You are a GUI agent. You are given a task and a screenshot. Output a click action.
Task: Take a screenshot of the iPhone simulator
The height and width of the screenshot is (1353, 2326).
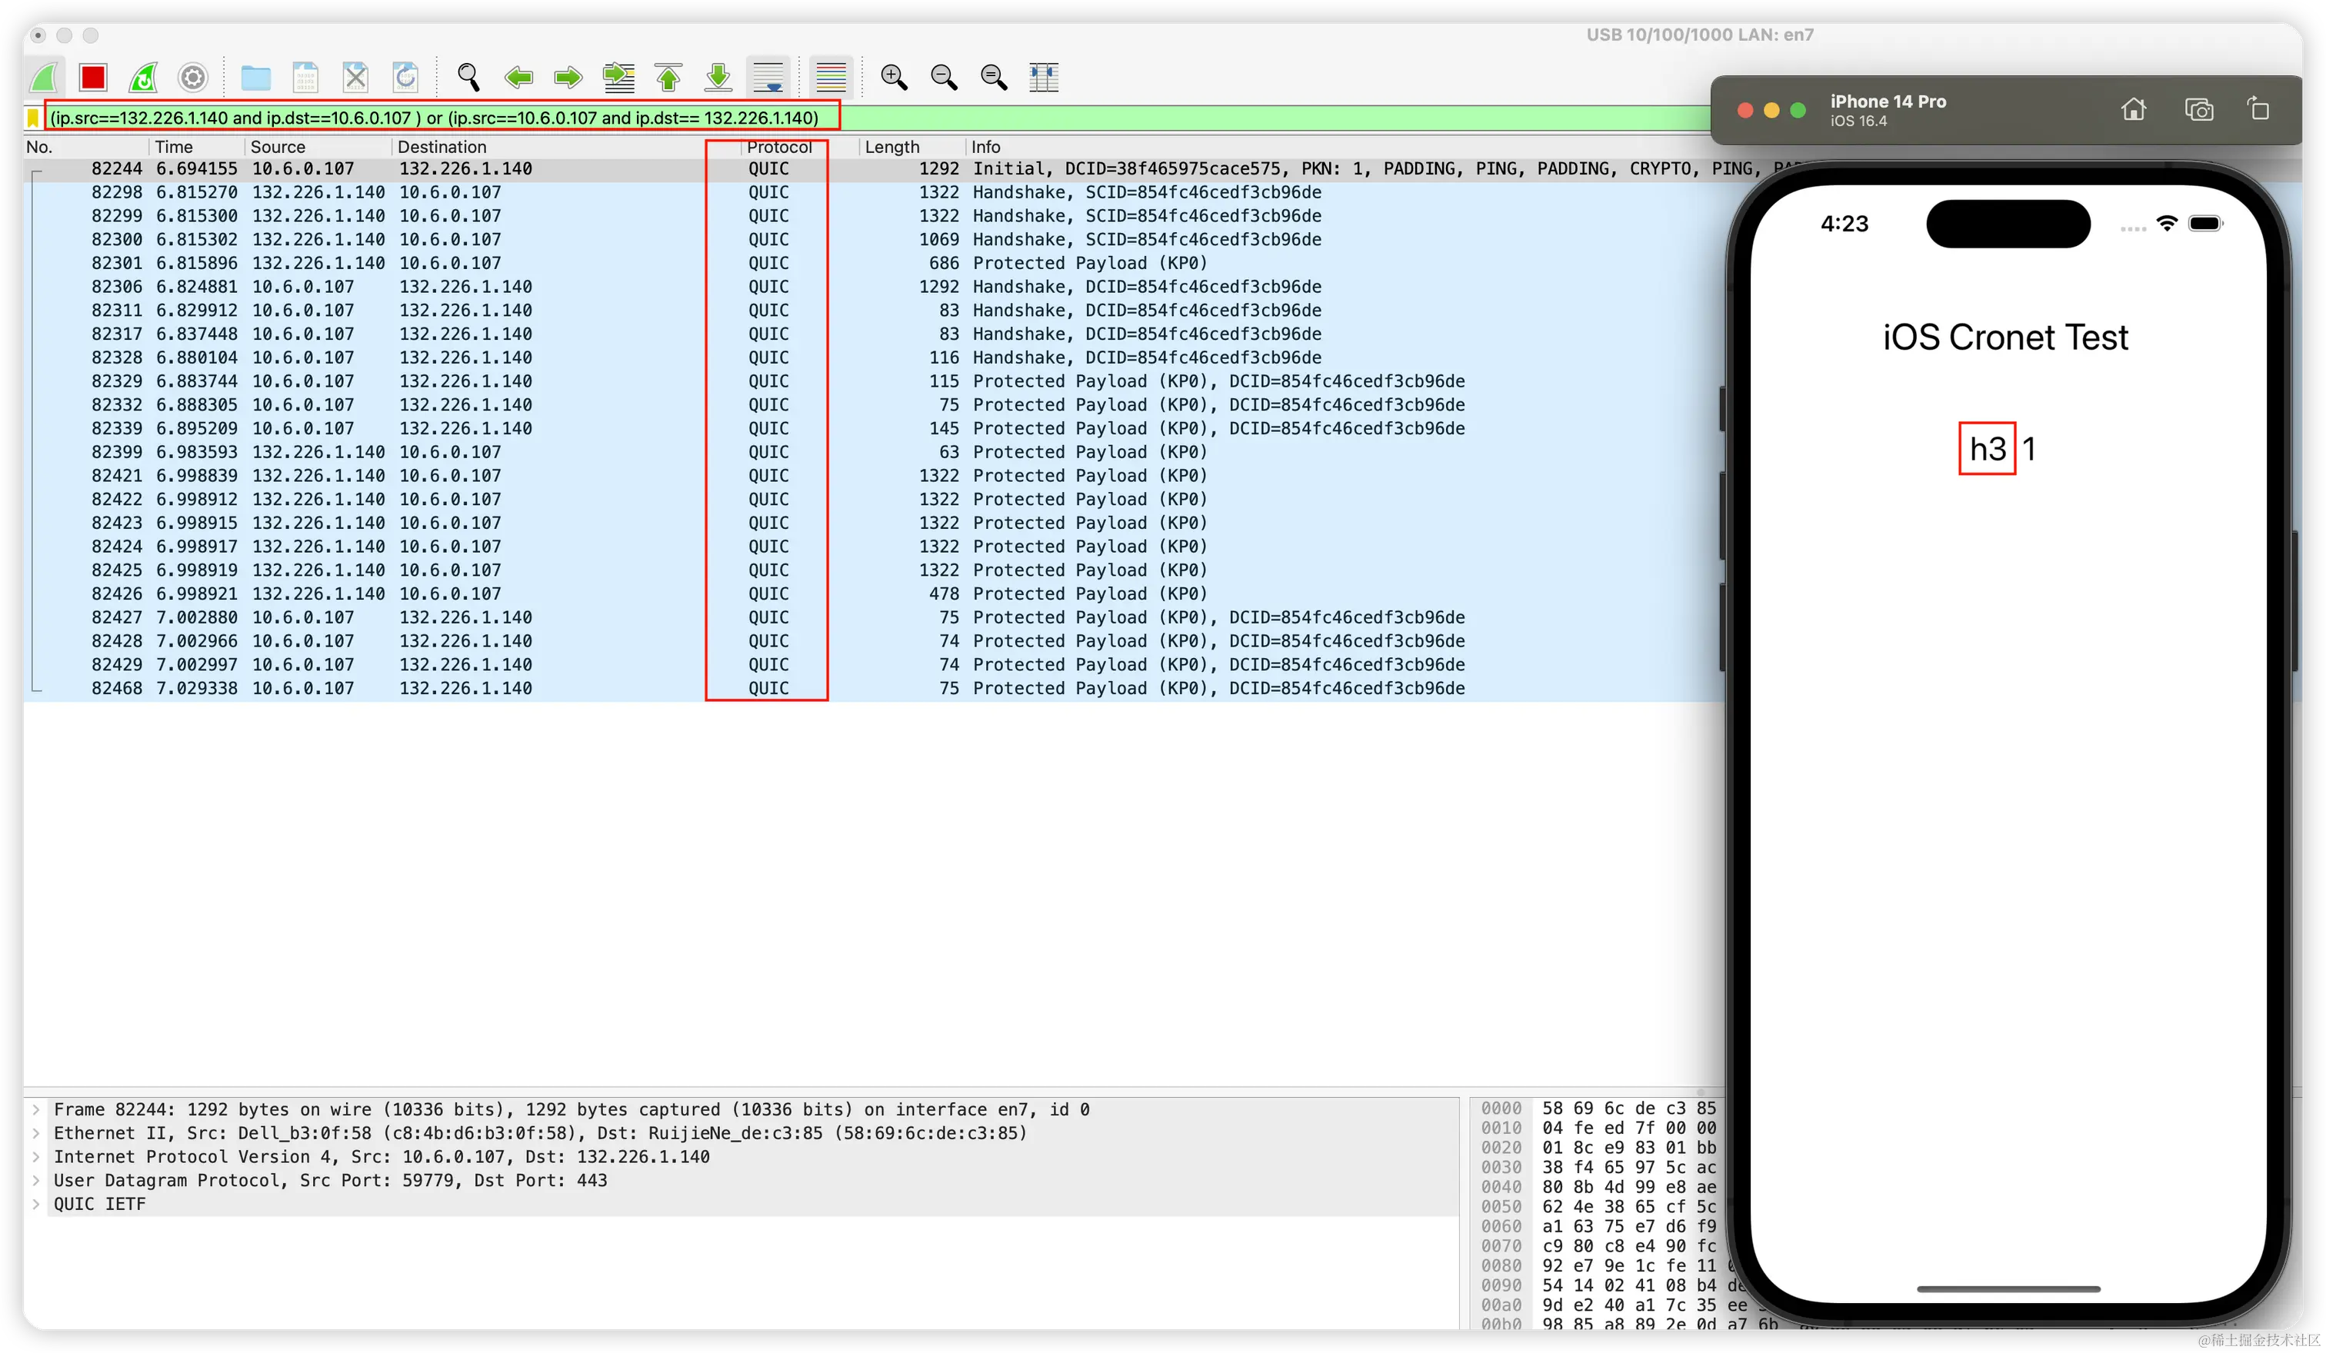point(2200,109)
